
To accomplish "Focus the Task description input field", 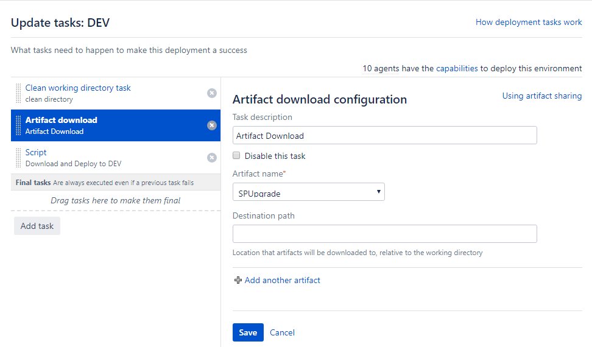I will [x=385, y=135].
